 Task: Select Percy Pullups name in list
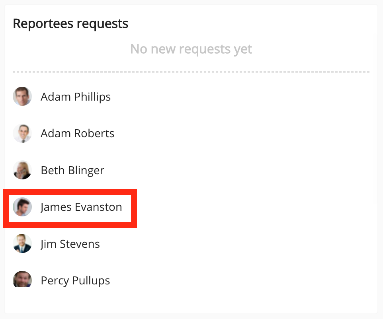tap(75, 281)
